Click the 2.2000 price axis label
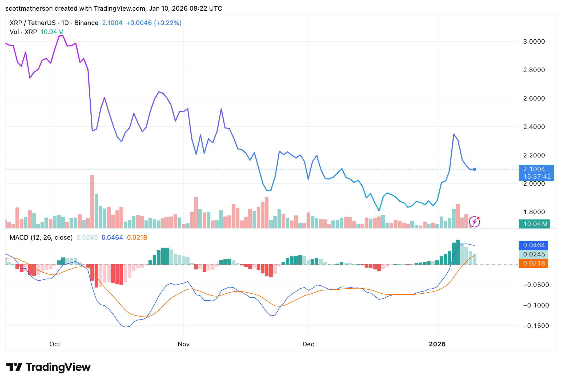Image resolution: width=562 pixels, height=383 pixels. coord(534,155)
